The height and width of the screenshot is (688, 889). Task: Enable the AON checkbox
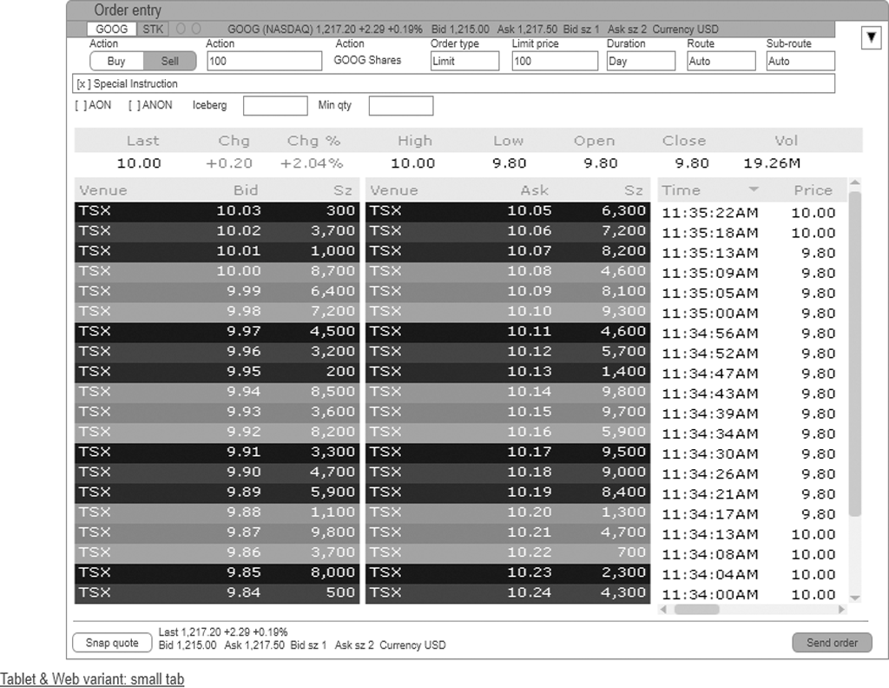pos(80,105)
